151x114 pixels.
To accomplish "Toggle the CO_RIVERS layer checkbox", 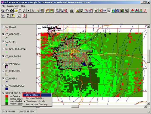I will coord(3,79).
